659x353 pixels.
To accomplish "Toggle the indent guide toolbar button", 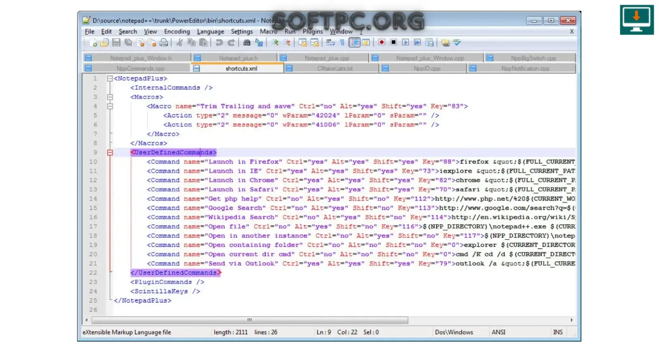I will pos(354,42).
